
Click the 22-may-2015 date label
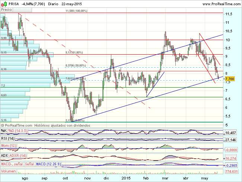71,4
